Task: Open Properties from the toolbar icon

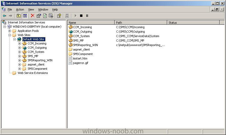Action: click(39, 16)
